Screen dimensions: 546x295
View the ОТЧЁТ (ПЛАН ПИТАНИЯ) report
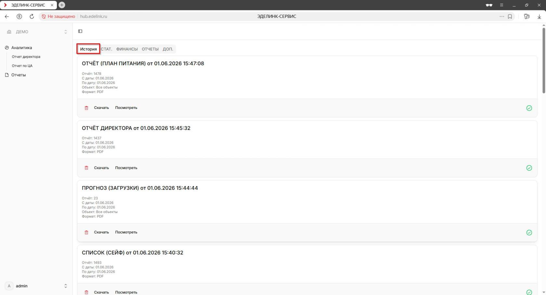126,108
